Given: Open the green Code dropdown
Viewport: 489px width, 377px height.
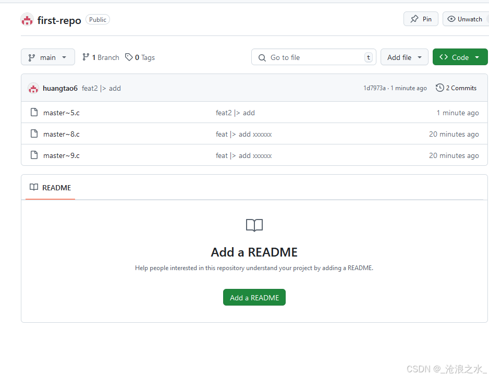Looking at the screenshot, I should coord(460,57).
